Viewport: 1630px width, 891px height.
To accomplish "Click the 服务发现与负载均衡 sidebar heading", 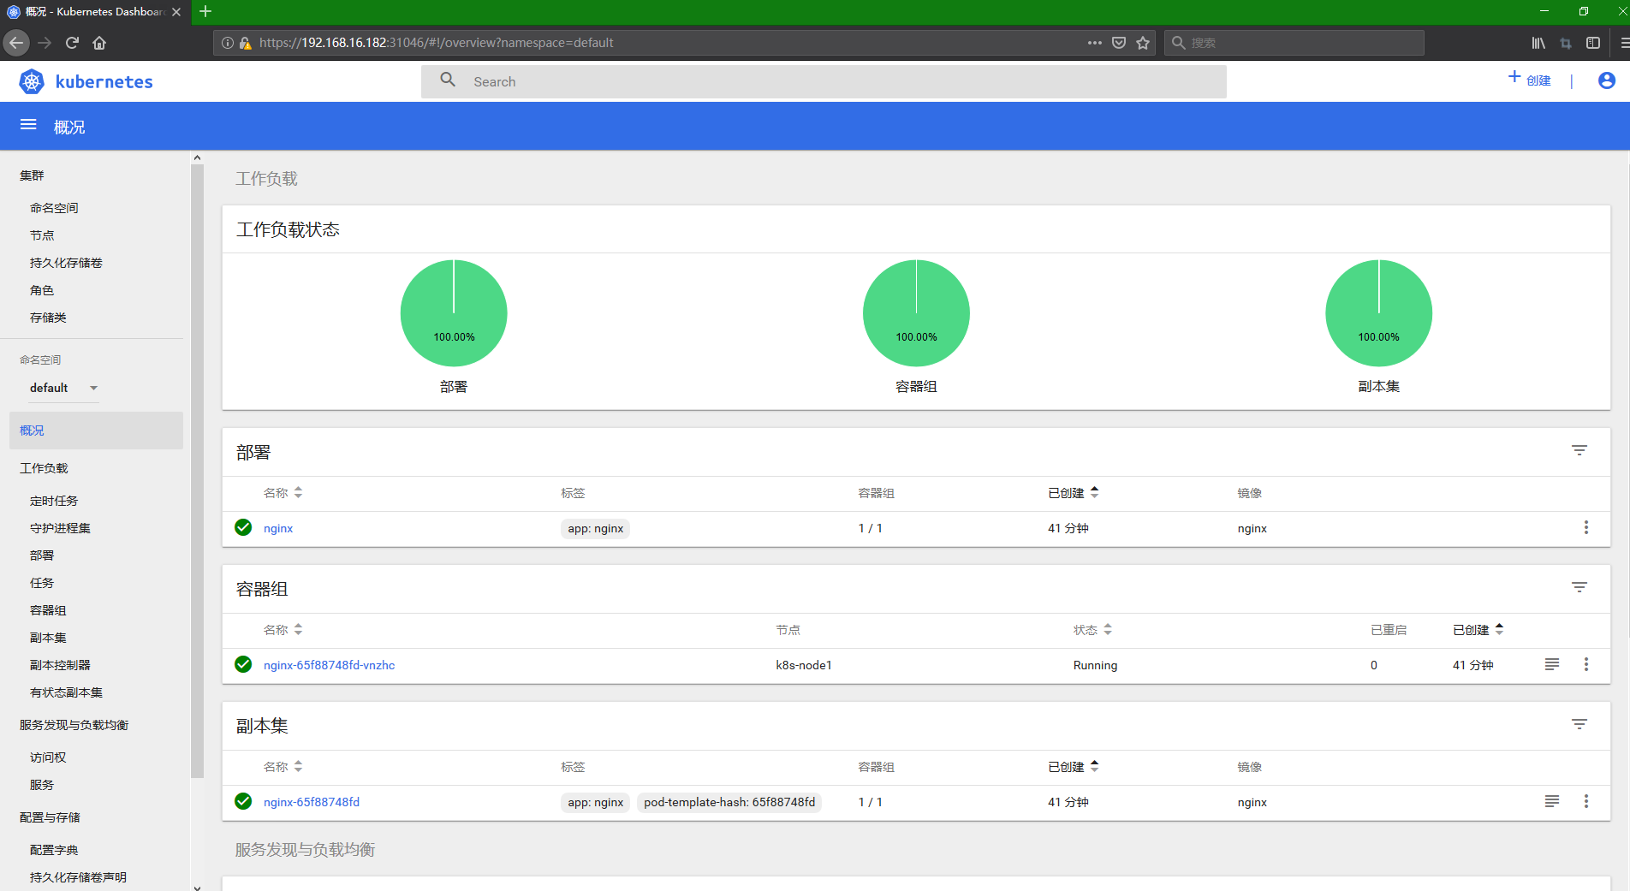I will [x=74, y=725].
